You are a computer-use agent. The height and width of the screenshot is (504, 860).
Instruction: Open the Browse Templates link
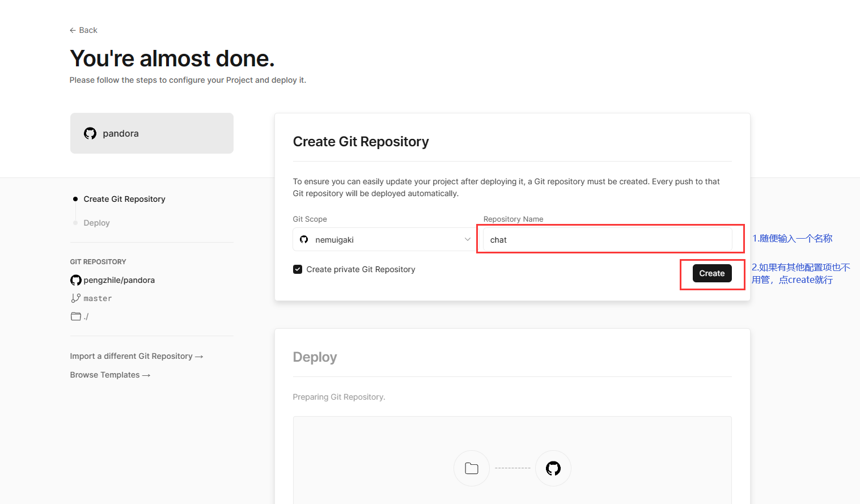110,375
